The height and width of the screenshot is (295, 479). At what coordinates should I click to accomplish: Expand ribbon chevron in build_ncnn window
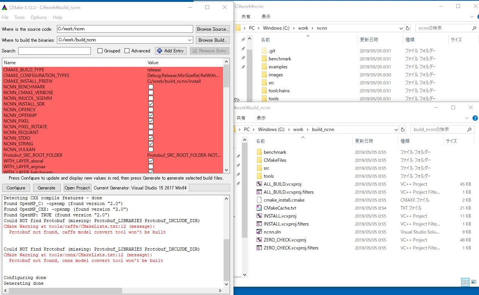pos(467,118)
